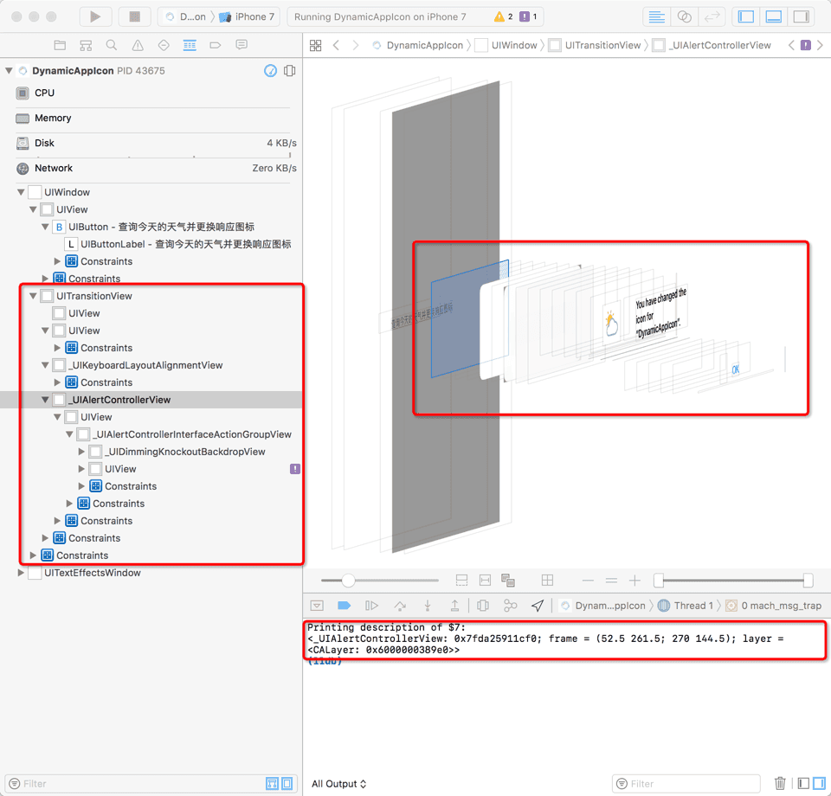
Task: Click the purple issue badge on the UIView row
Action: (x=295, y=469)
